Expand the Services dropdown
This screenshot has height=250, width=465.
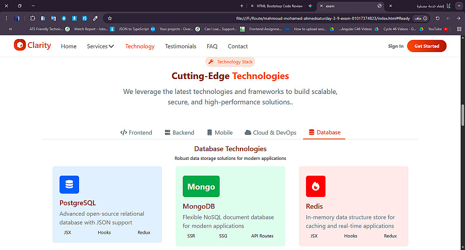(100, 46)
